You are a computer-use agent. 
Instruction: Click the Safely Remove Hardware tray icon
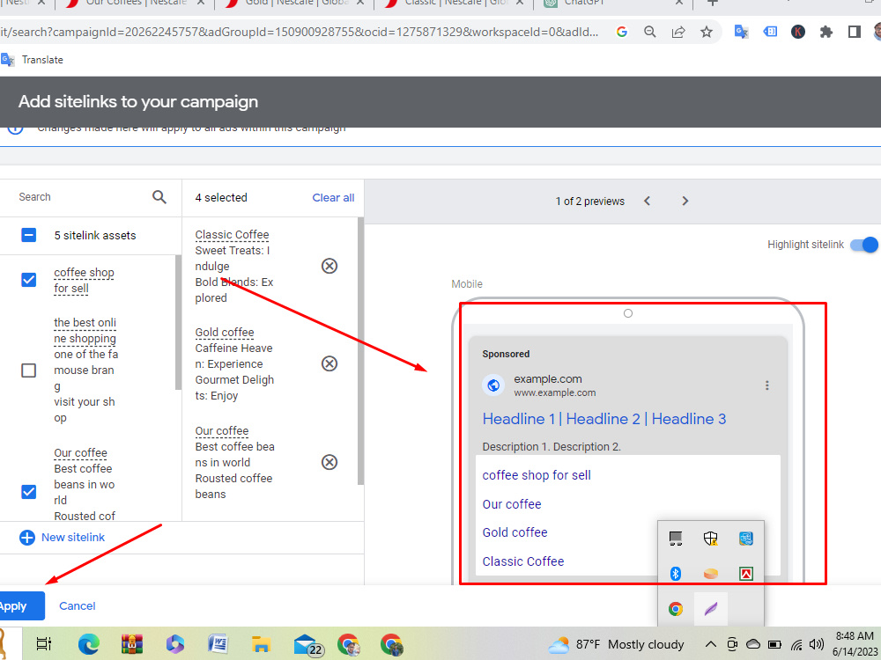(x=676, y=539)
